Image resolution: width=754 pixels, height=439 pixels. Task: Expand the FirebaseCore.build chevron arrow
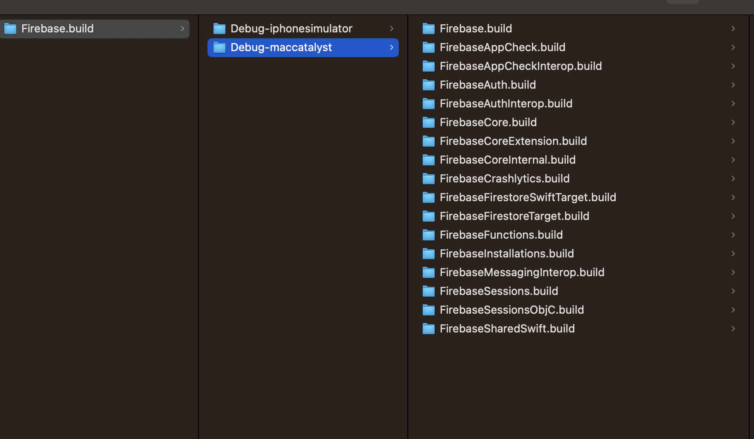[733, 122]
